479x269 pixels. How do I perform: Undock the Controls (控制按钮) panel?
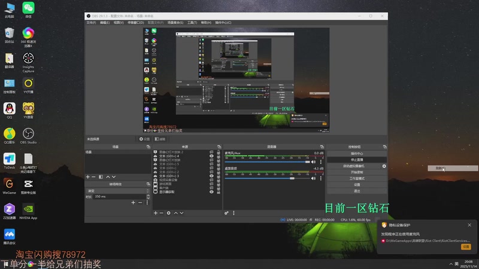[384, 146]
